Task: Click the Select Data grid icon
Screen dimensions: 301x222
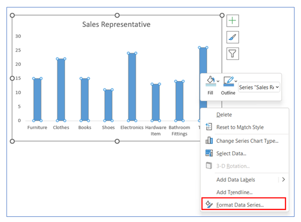Action: pyautogui.click(x=209, y=153)
